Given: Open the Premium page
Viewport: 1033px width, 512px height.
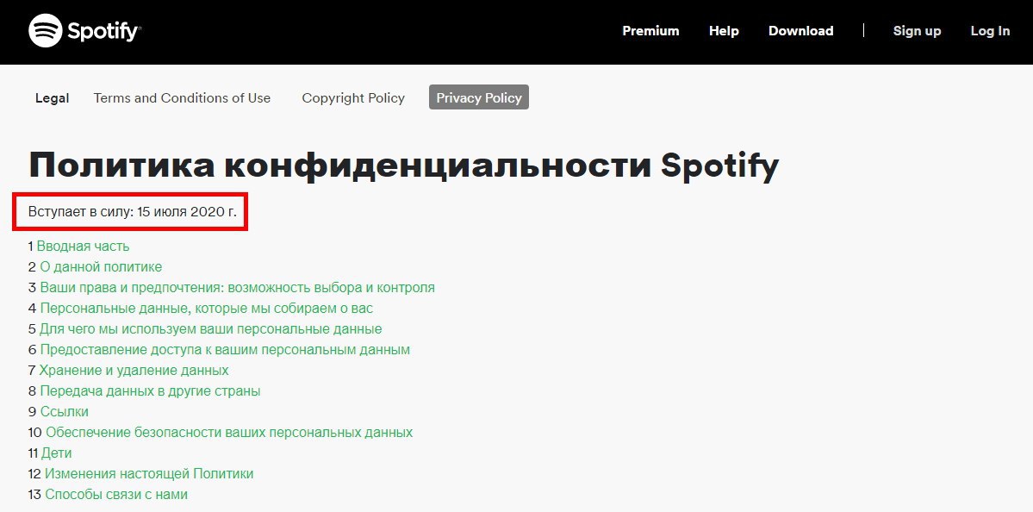Looking at the screenshot, I should tap(650, 31).
